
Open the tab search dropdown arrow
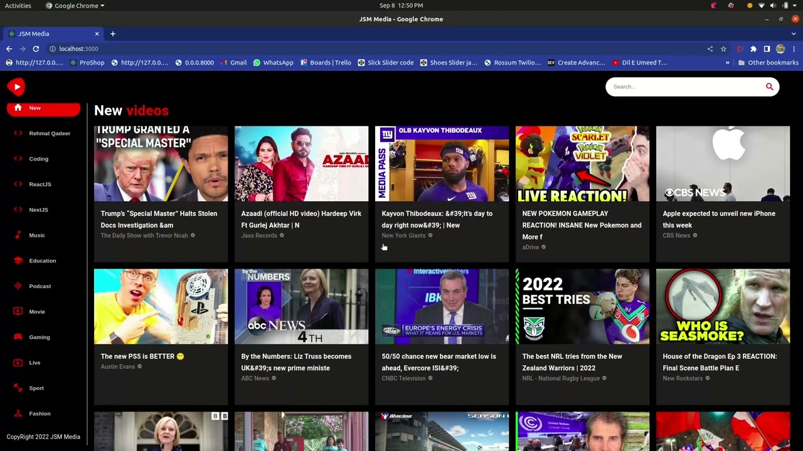click(794, 34)
